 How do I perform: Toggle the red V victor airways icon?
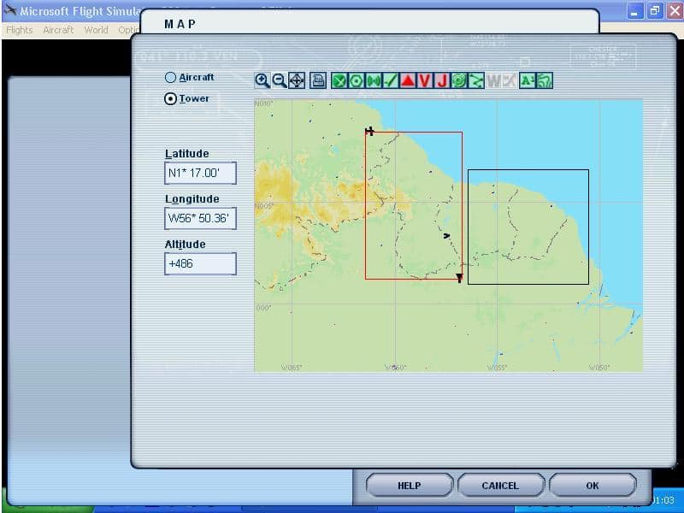pos(425,80)
